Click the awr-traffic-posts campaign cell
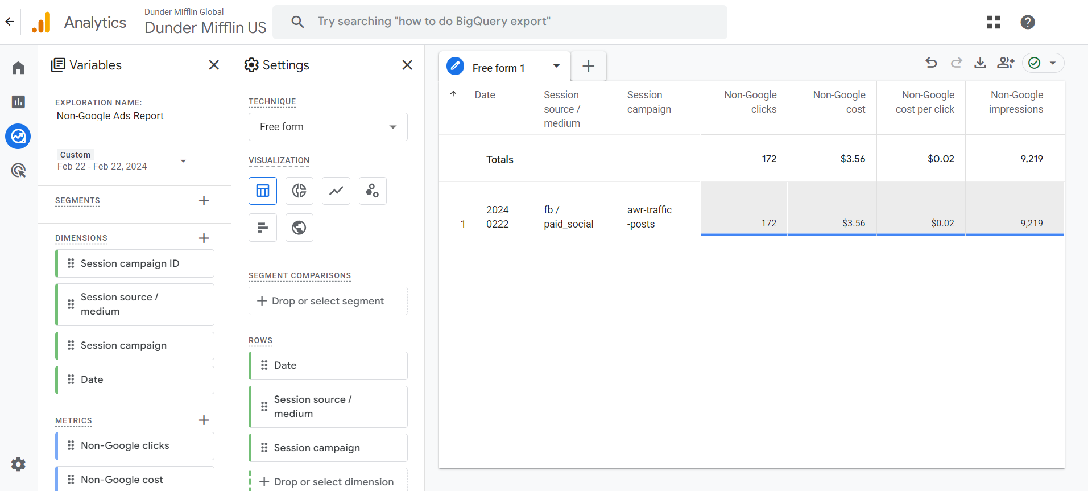The height and width of the screenshot is (491, 1088). (649, 217)
